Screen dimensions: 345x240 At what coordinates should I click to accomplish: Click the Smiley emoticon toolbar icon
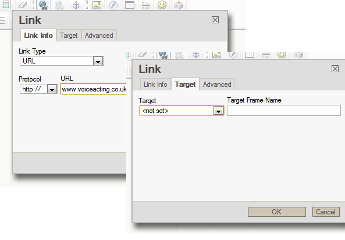tap(162, 5)
